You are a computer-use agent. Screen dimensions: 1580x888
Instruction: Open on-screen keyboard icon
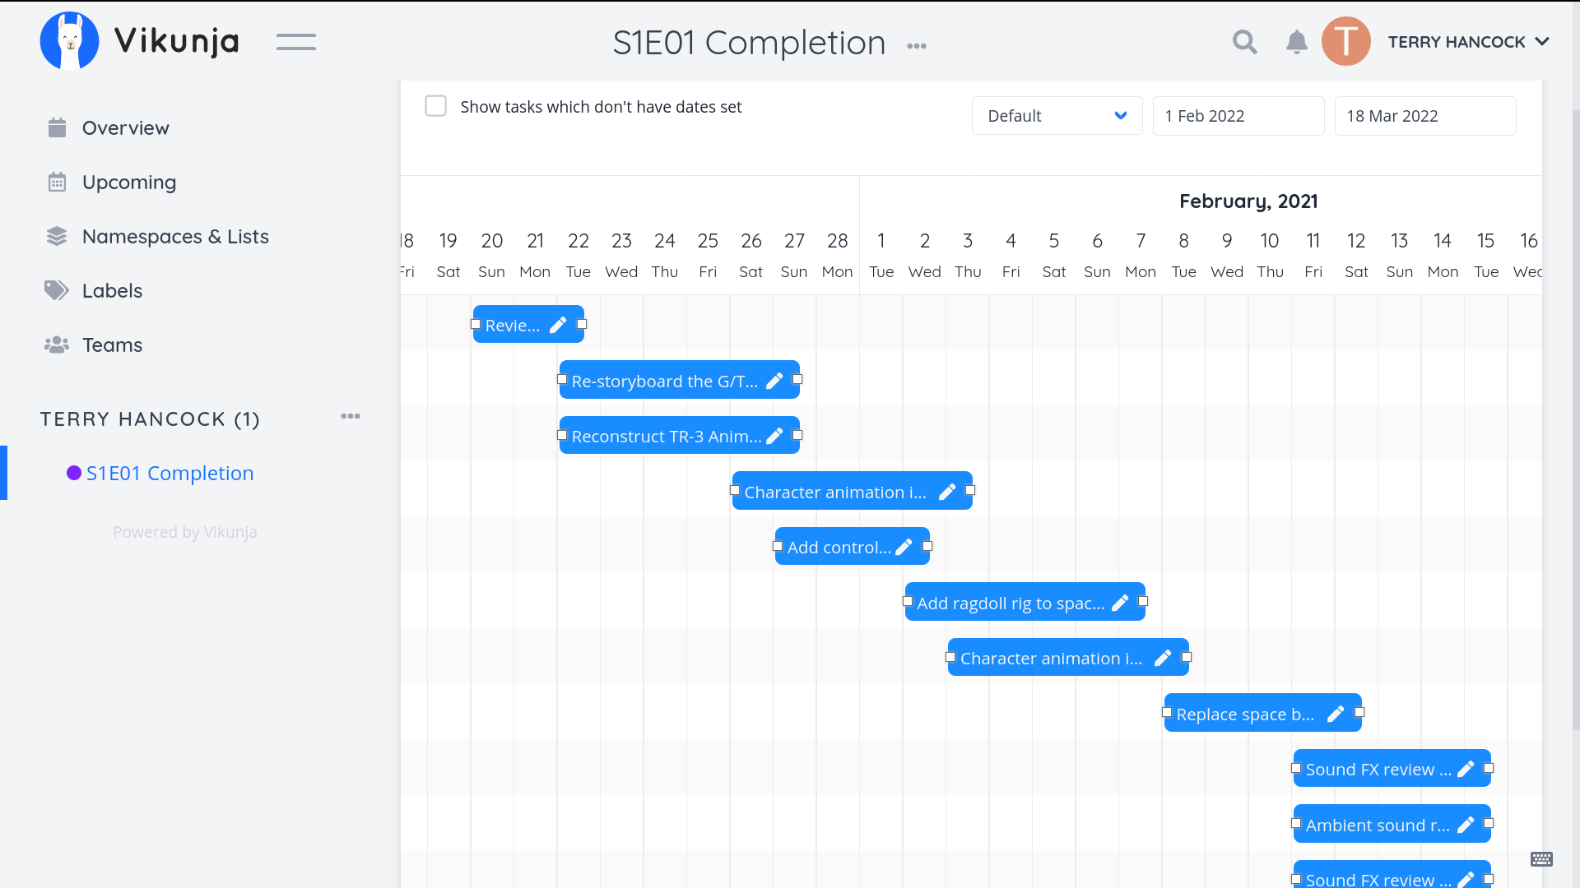coord(1541,859)
